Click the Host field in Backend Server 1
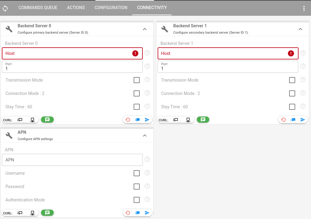 point(222,53)
